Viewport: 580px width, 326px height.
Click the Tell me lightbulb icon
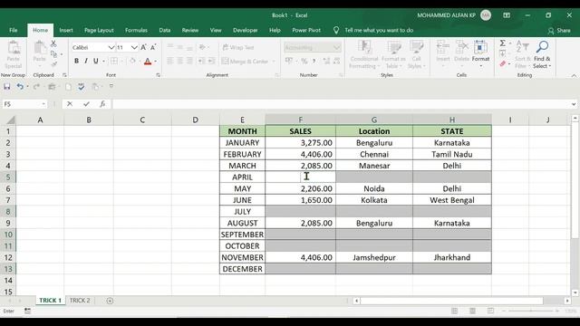click(x=336, y=30)
